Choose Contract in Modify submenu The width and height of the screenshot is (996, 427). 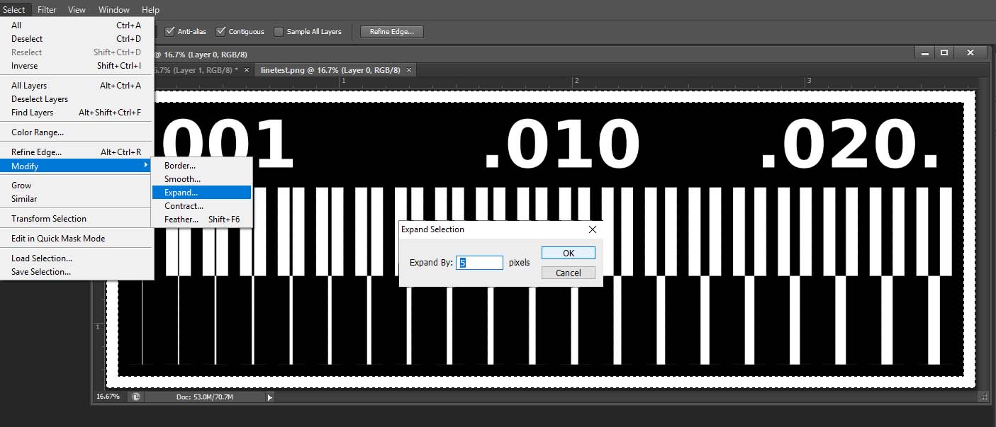coord(202,206)
